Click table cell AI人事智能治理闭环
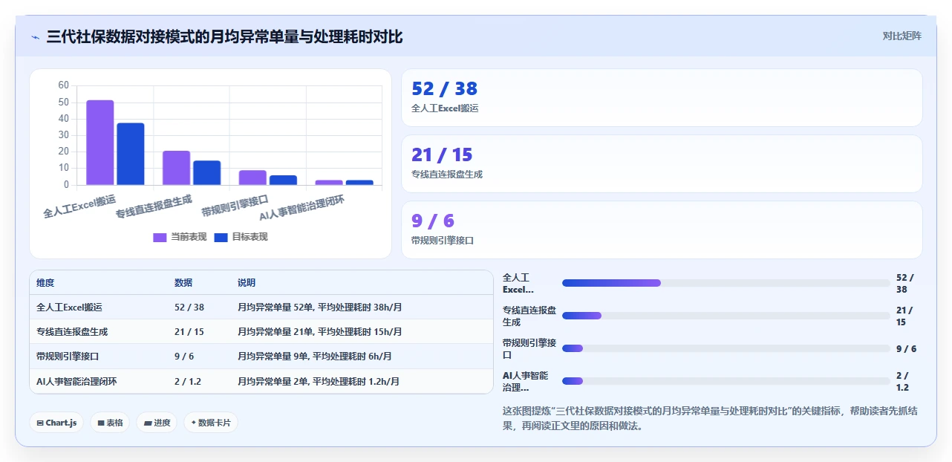952x462 pixels. click(76, 382)
